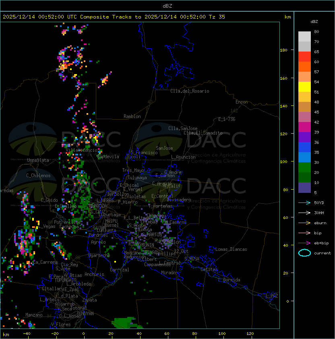Click the cyan 'current' ellipse symbol
This screenshot has width=335, height=339.
[x=304, y=253]
